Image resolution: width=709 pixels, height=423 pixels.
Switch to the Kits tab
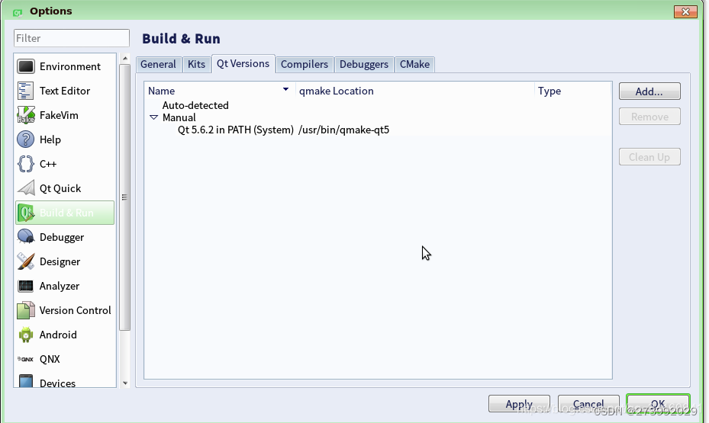coord(196,65)
